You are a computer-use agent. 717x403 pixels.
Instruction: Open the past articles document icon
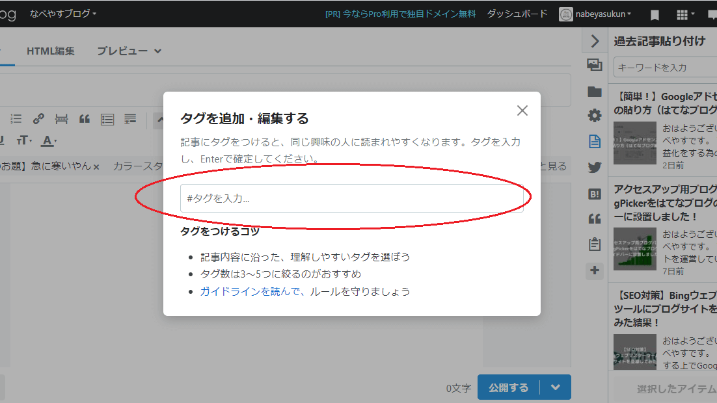point(594,140)
